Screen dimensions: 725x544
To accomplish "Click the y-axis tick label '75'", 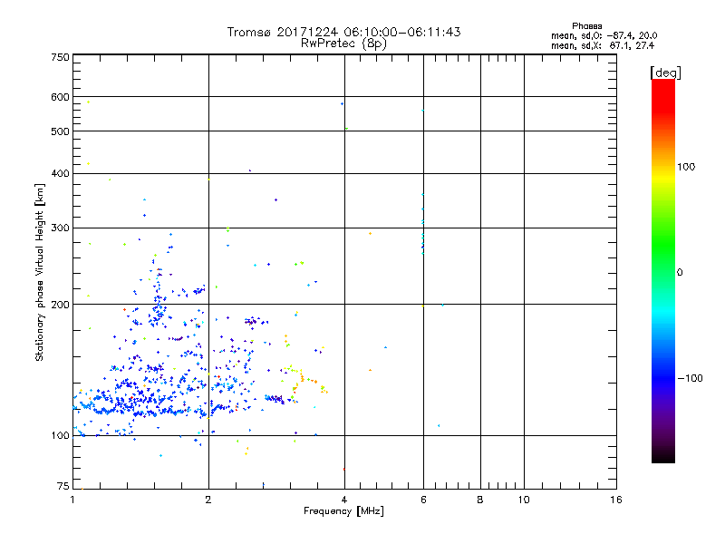I will coord(63,486).
